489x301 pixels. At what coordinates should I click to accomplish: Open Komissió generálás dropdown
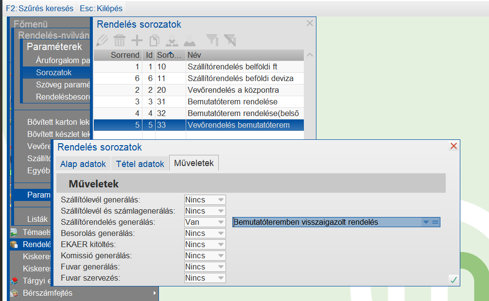[221, 256]
